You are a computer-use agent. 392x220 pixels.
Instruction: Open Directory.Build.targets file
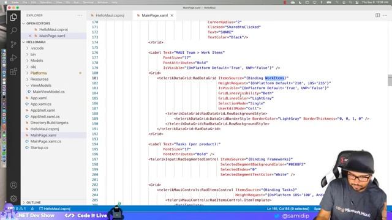(49, 123)
